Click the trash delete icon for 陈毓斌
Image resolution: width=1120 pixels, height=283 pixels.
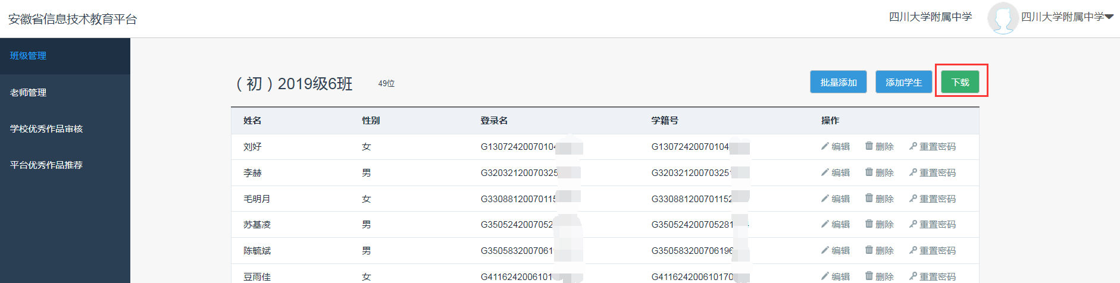[869, 250]
